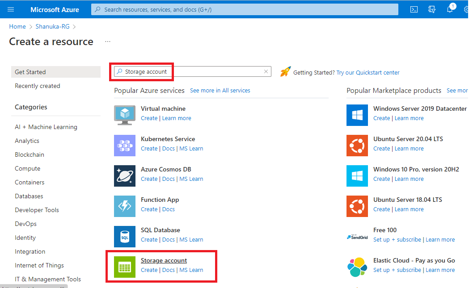
Task: Open the IT & Management Tools category
Action: click(x=48, y=280)
